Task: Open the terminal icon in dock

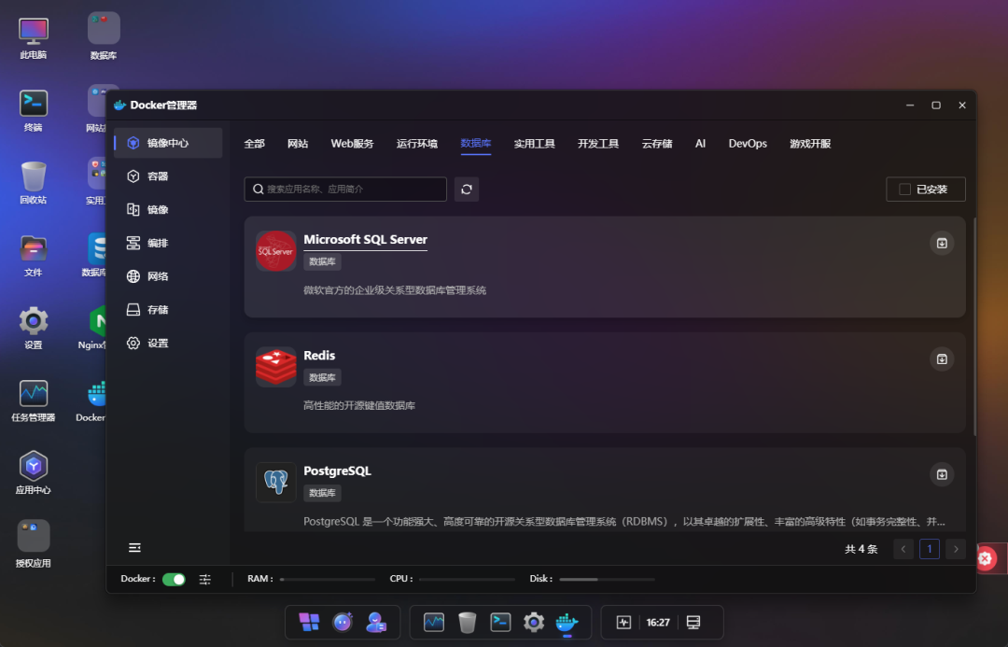Action: 500,622
